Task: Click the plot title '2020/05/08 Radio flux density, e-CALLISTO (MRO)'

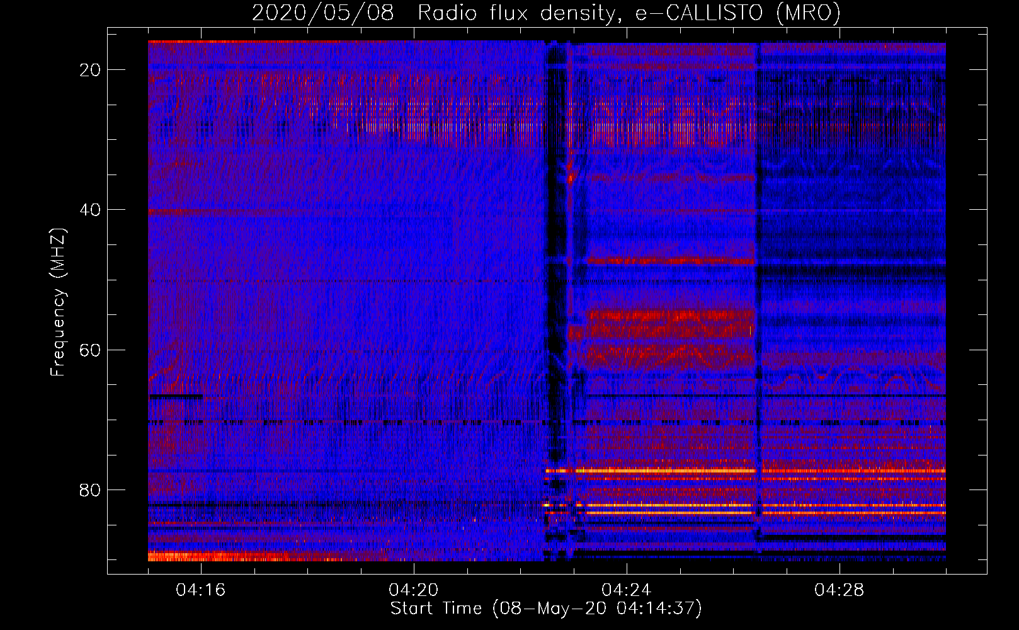Action: pos(546,13)
